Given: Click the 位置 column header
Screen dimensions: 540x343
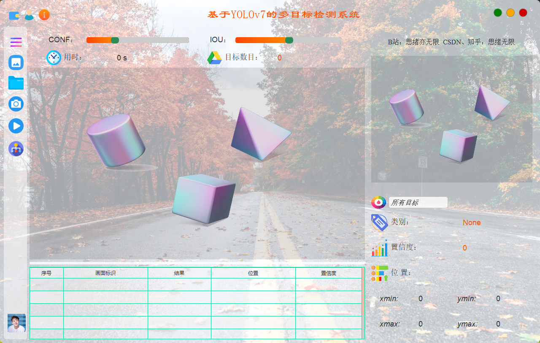Looking at the screenshot, I should [x=253, y=273].
